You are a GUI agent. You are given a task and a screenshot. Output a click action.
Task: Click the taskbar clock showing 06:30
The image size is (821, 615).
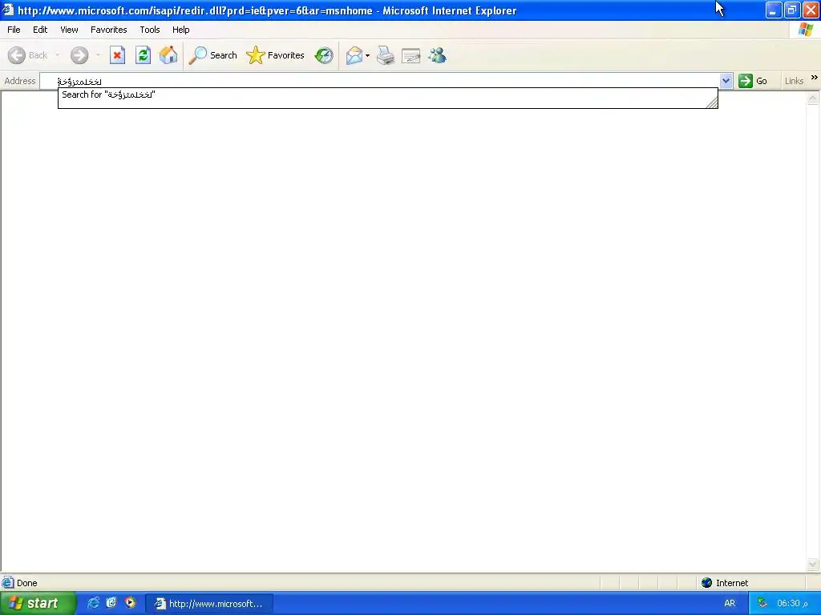point(792,604)
